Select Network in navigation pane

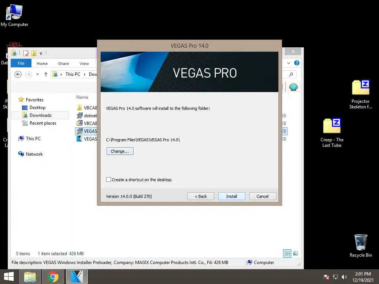[34, 154]
